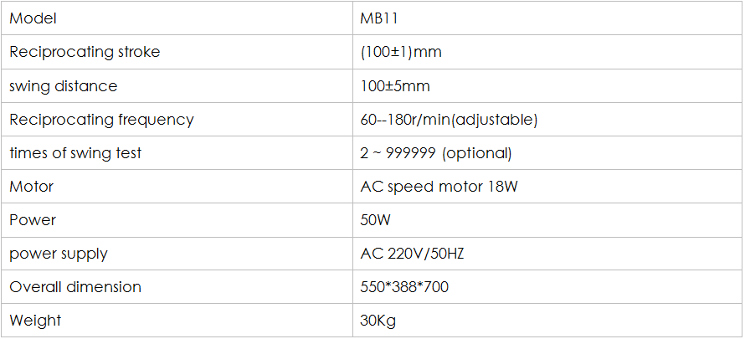Click the power supply label
This screenshot has height=339, width=745.
(x=59, y=254)
